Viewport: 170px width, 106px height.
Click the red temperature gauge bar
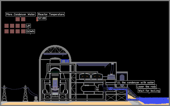coord(37,19)
